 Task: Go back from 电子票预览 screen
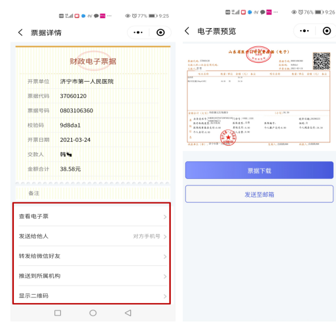pyautogui.click(x=187, y=31)
